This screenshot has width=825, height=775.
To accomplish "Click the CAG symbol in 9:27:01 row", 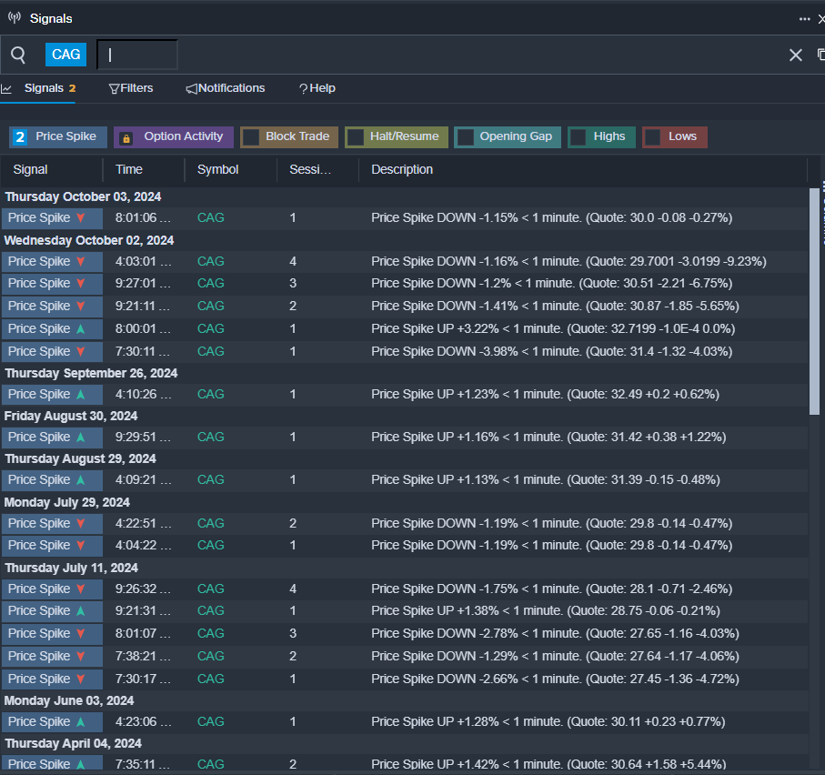I will (x=210, y=283).
